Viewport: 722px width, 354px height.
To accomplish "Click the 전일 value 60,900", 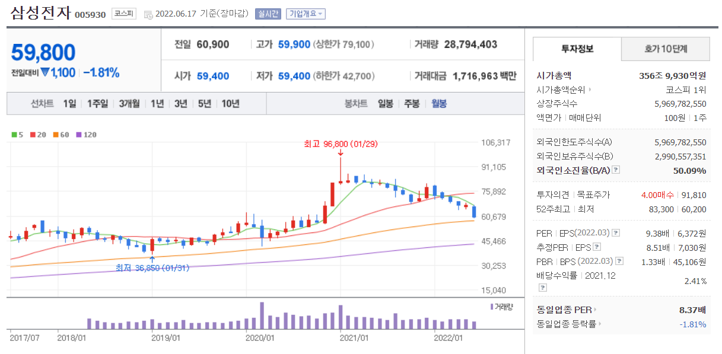I will click(x=212, y=44).
